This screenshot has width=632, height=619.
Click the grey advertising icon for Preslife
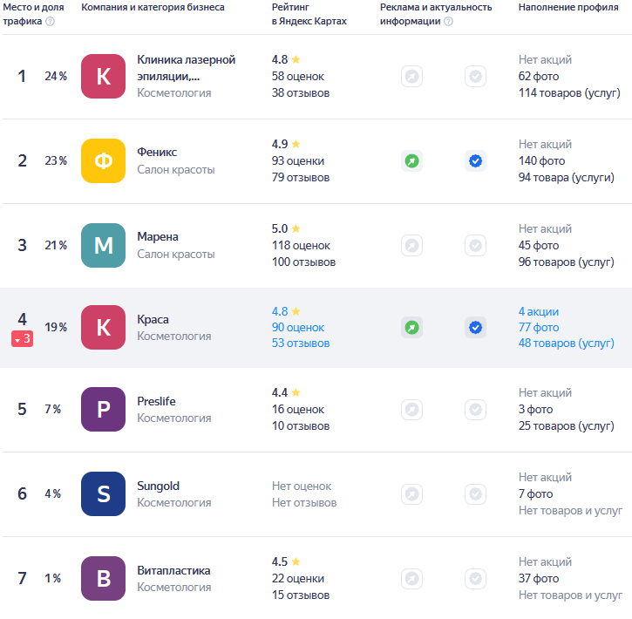point(411,410)
